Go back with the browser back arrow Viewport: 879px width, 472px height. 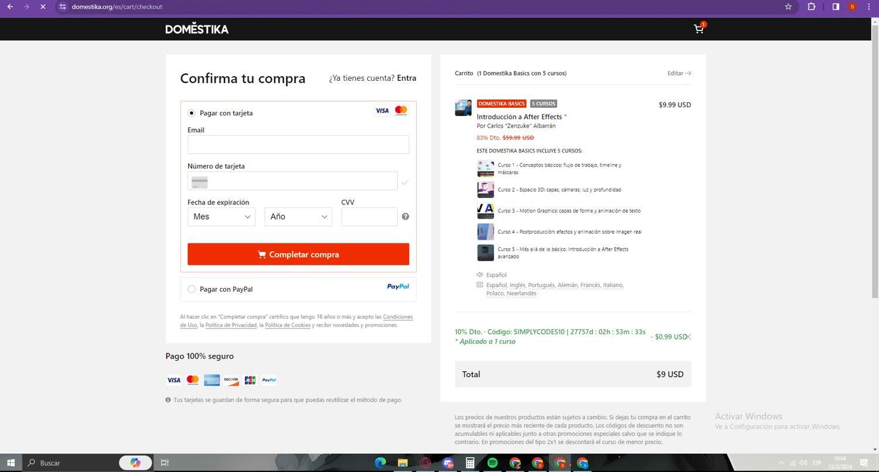(10, 6)
